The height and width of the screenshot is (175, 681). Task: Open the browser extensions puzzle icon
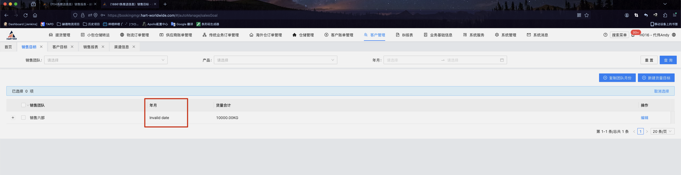point(665,15)
